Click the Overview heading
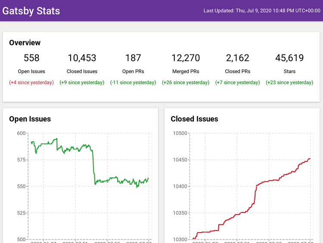The width and height of the screenshot is (323, 243). click(x=25, y=43)
